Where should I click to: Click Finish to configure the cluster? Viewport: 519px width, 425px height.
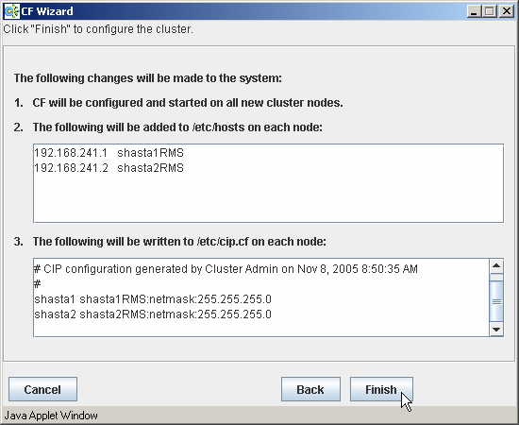pos(381,389)
